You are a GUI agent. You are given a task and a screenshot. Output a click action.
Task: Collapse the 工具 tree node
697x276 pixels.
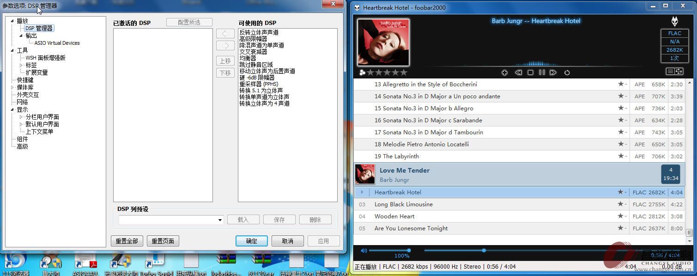pyautogui.click(x=12, y=50)
